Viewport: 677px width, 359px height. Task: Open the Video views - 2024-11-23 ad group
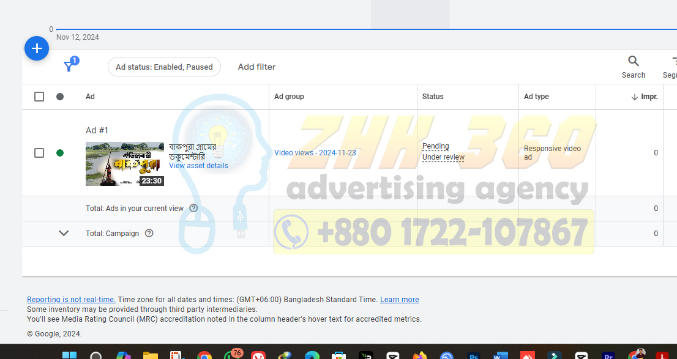[315, 153]
